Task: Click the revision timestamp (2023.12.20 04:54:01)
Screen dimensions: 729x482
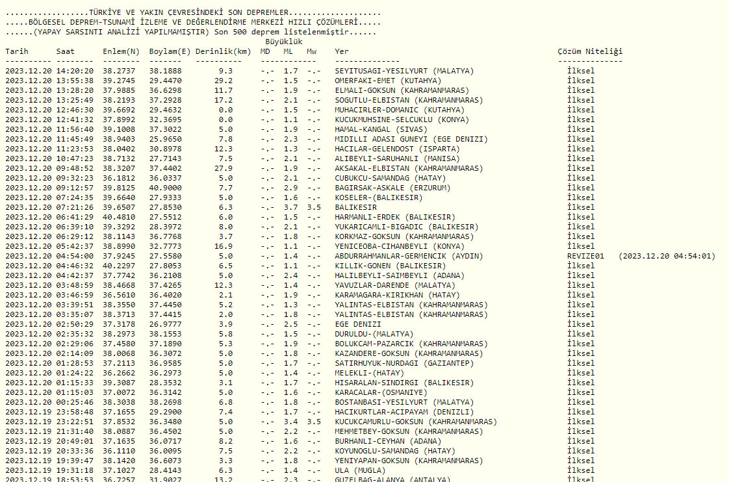Action: (667, 256)
